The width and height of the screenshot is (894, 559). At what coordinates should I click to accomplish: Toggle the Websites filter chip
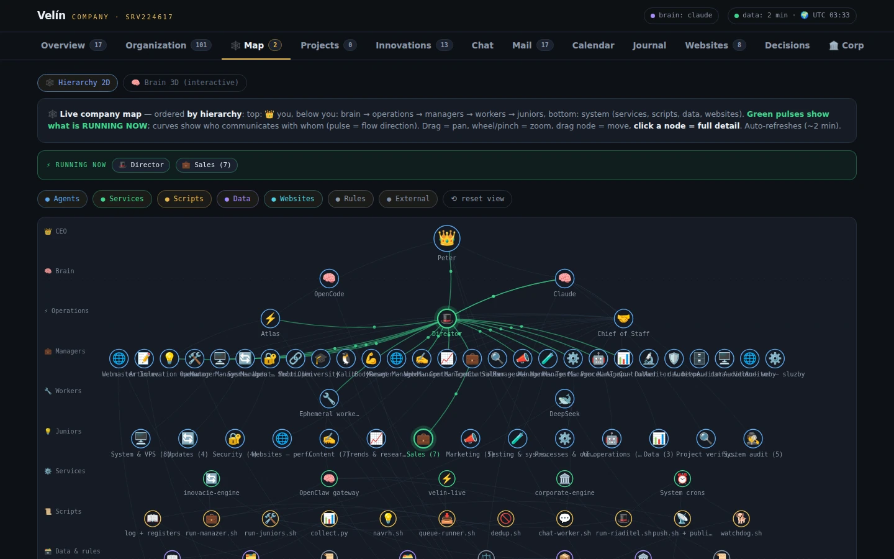pyautogui.click(x=293, y=199)
